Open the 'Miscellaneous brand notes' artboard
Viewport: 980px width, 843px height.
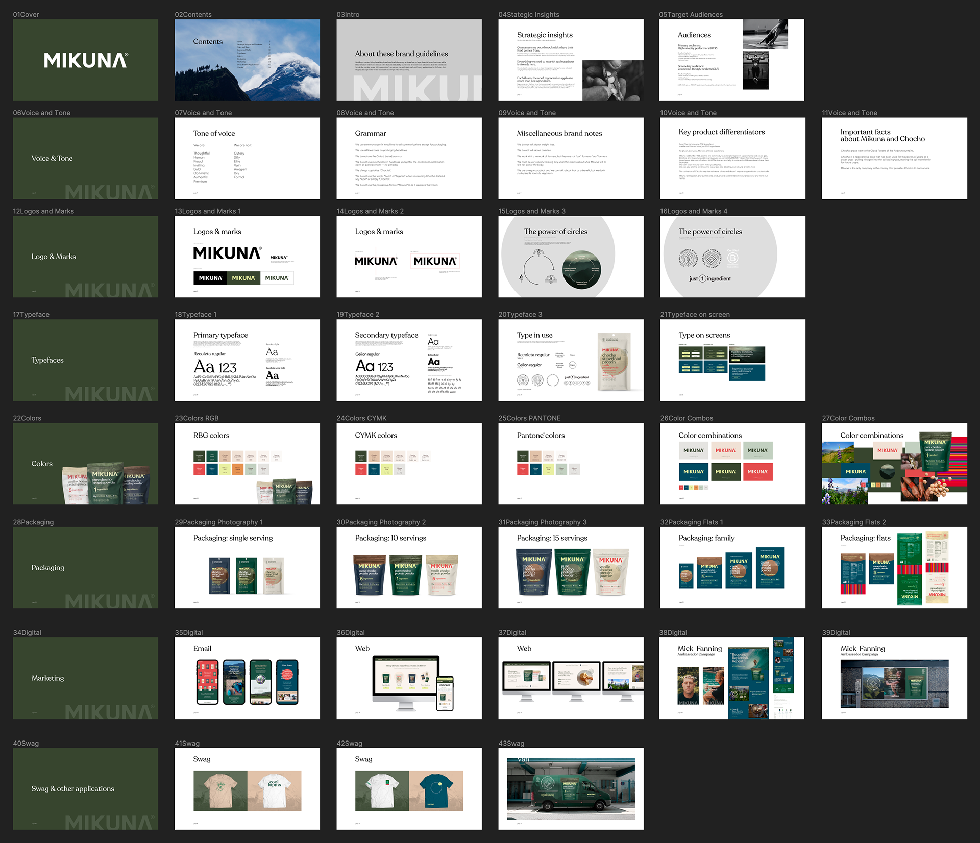(x=571, y=159)
